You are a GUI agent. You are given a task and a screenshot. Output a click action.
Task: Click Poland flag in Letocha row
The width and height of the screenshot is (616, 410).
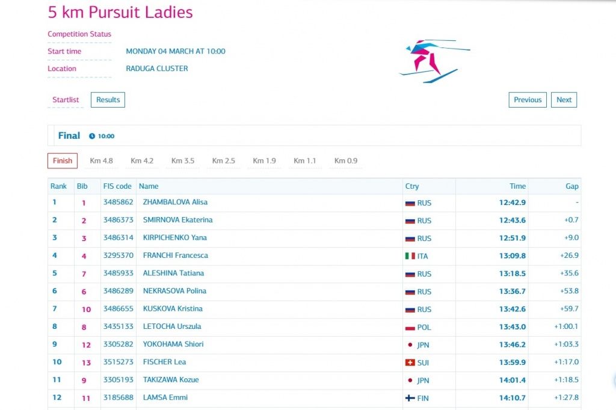(x=410, y=328)
